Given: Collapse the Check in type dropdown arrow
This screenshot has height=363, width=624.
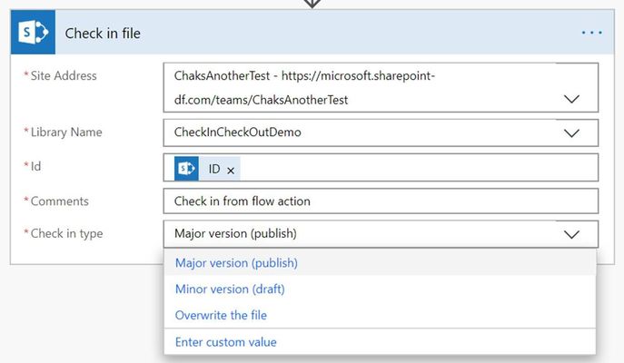Looking at the screenshot, I should point(571,234).
